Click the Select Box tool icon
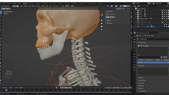 [107, 14]
